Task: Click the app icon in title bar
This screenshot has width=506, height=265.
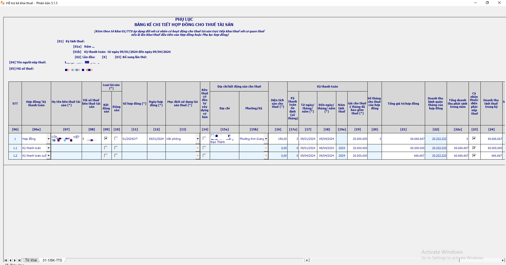Action: click(3, 3)
